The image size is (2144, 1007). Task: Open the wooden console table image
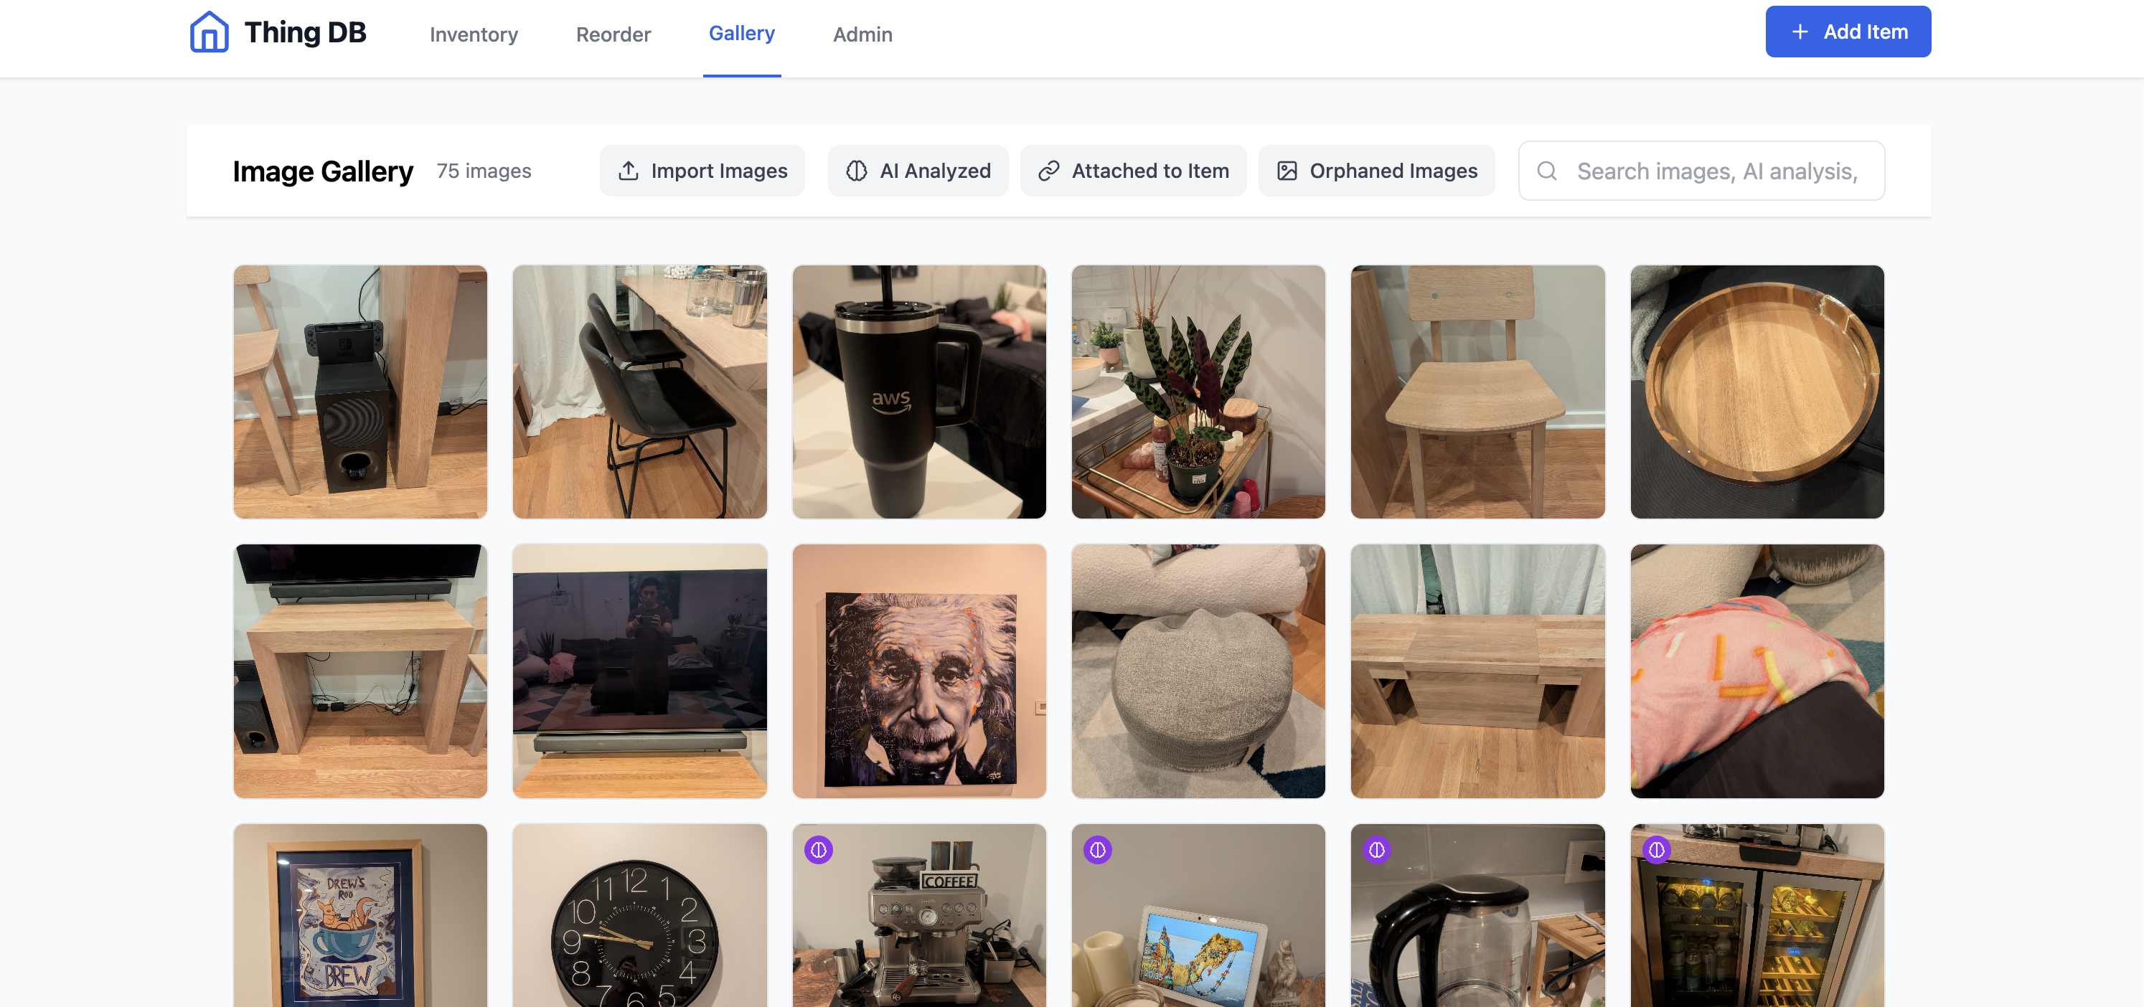(x=360, y=671)
